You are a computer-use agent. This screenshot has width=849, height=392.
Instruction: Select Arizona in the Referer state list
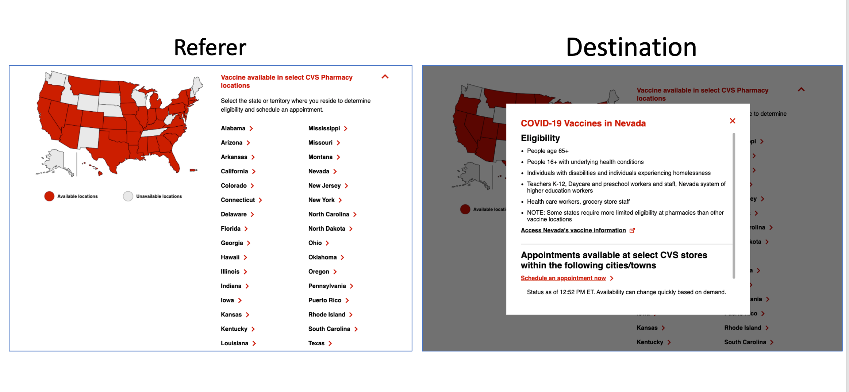(231, 143)
